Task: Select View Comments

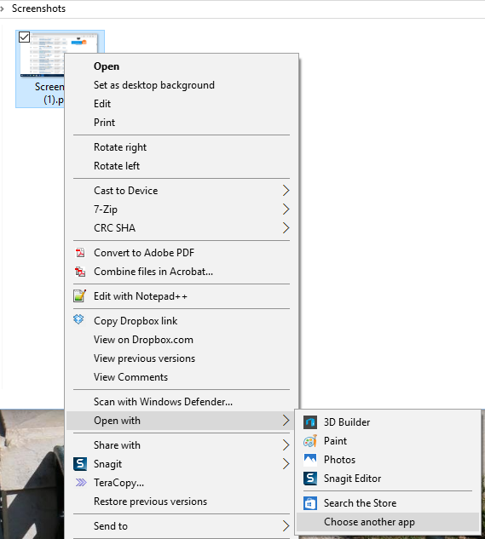Action: tap(182, 377)
